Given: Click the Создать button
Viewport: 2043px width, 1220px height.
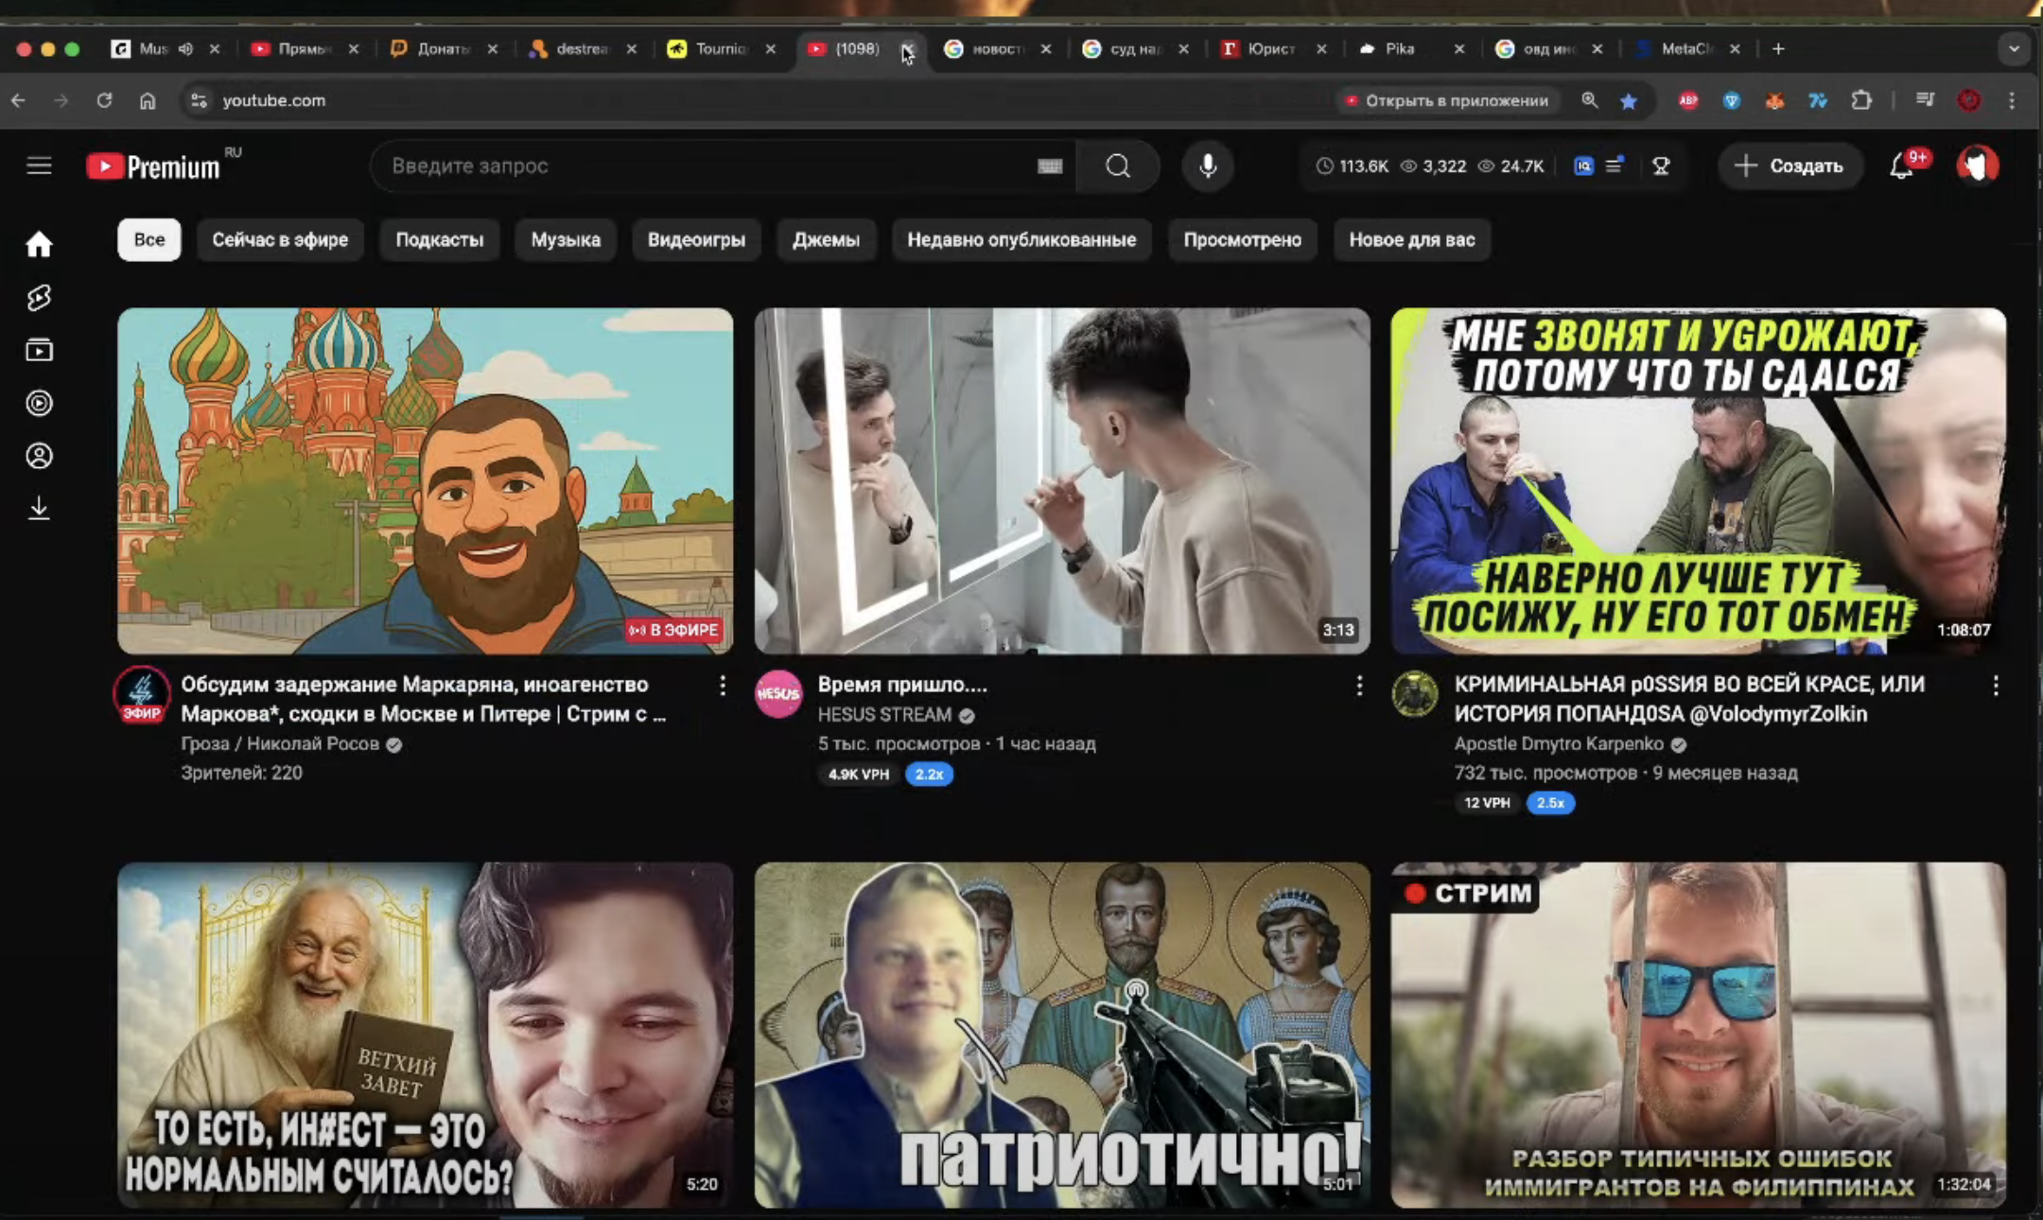Looking at the screenshot, I should [1790, 166].
